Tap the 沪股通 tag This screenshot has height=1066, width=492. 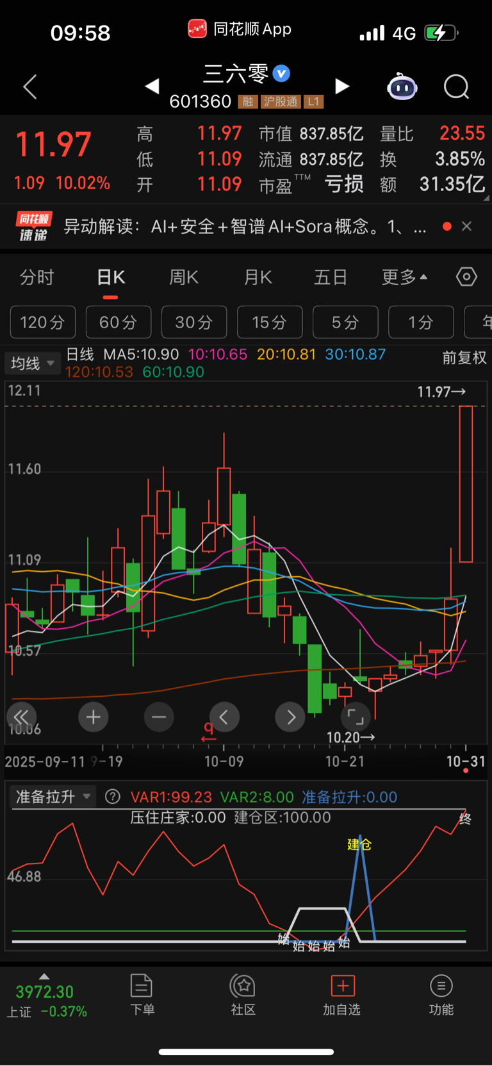(x=281, y=102)
